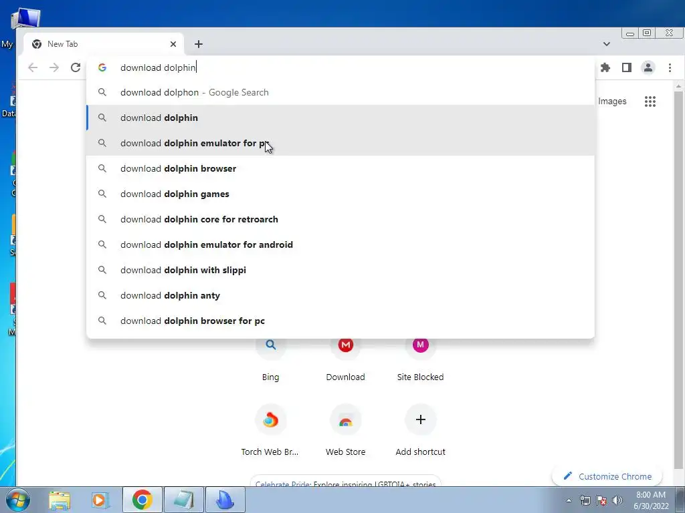Click the browser forward arrow
The image size is (685, 513).
pos(54,67)
